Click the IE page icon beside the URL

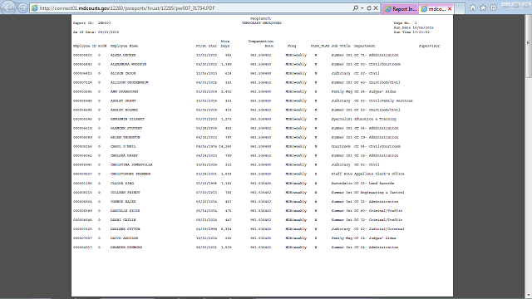(x=34, y=7)
